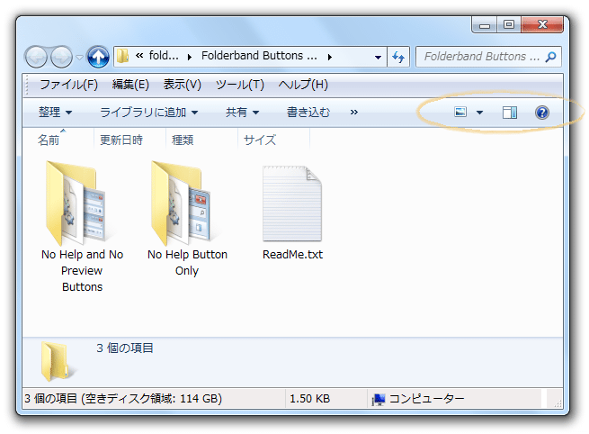This screenshot has height=434, width=589.
Task: Go back with the Back arrow button
Action: coord(36,57)
